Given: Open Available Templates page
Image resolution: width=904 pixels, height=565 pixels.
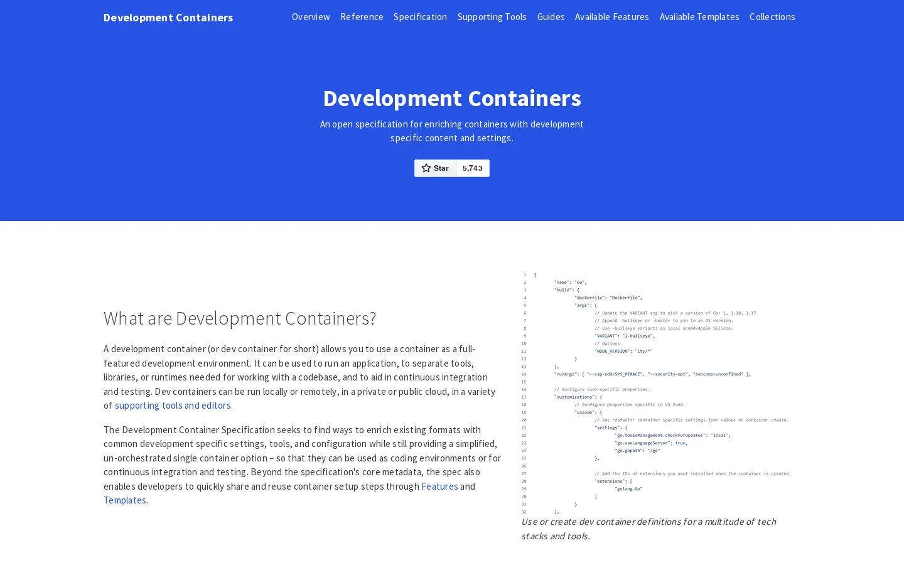Looking at the screenshot, I should tap(699, 17).
